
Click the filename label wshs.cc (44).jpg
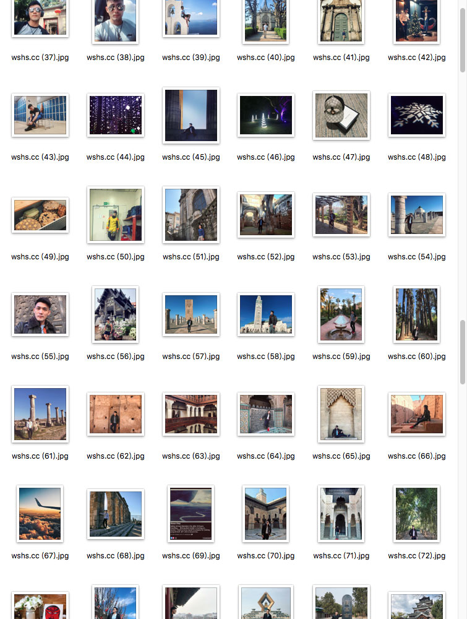coord(116,157)
